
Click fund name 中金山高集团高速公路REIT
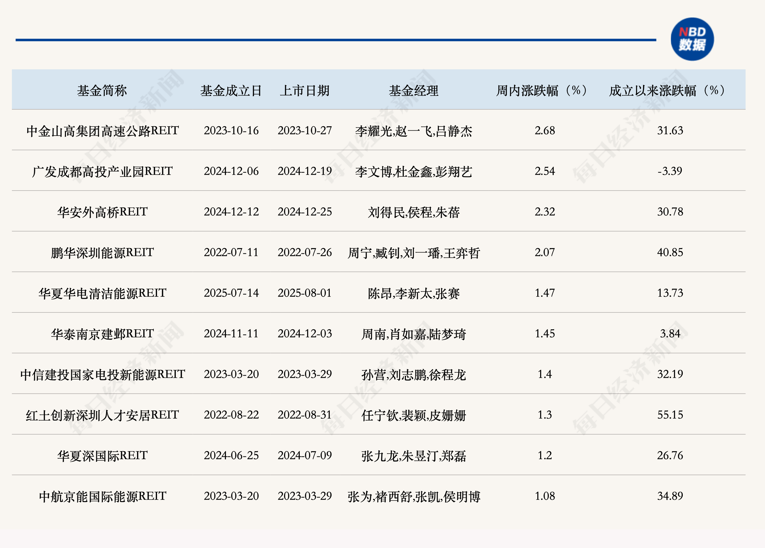(103, 131)
